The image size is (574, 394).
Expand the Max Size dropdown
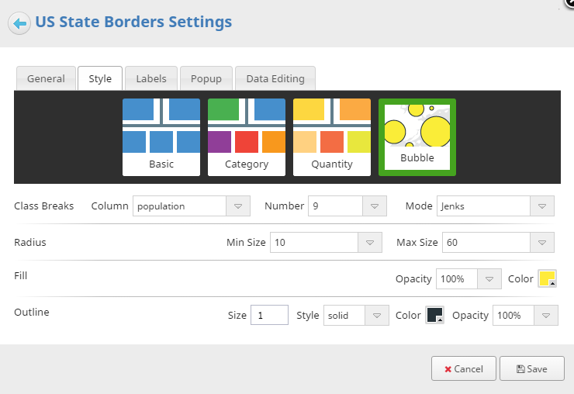coord(498,243)
